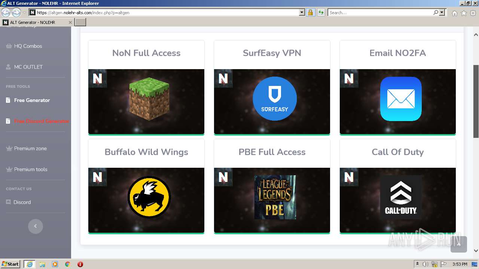Select the Email NO2FA mail icon

(x=401, y=99)
